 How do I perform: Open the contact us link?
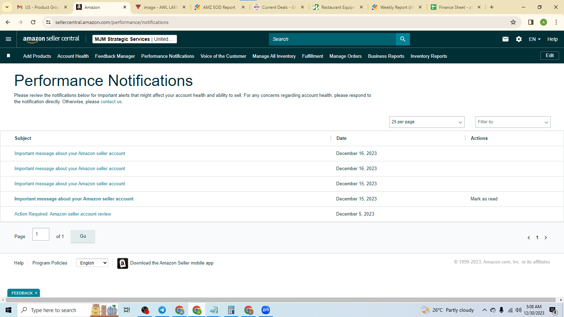coord(111,102)
